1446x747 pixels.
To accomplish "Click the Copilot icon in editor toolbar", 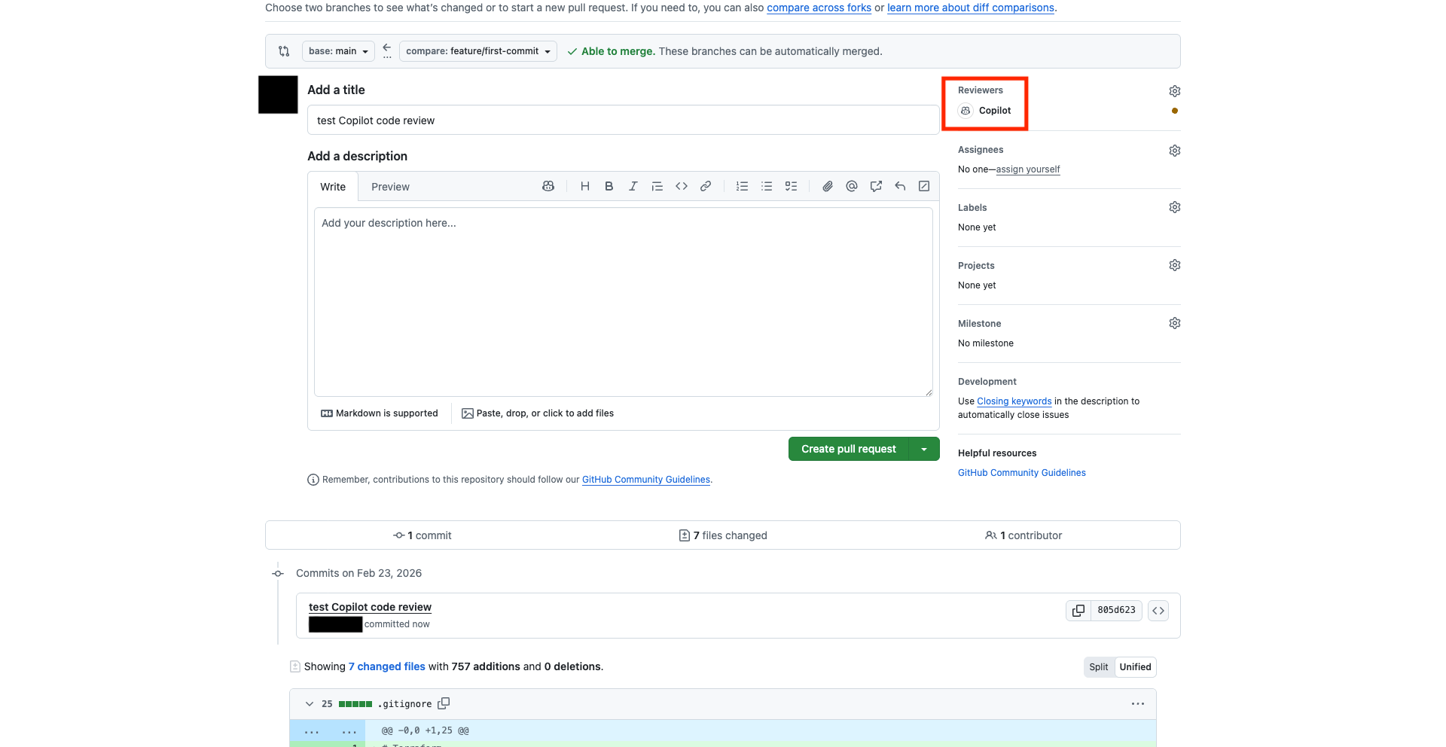I will tap(548, 187).
